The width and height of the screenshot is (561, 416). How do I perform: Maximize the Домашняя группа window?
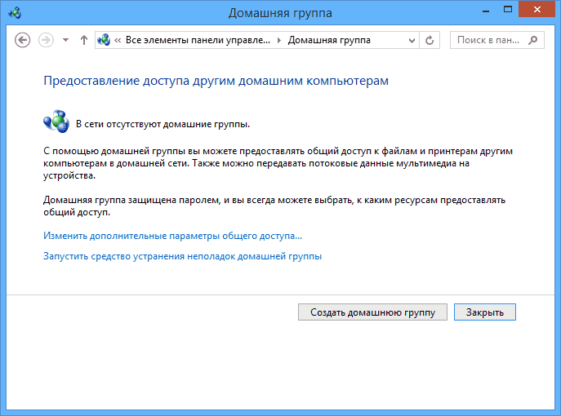tap(508, 10)
